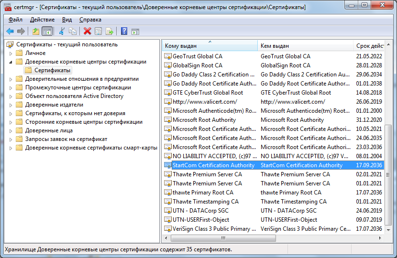Click the Copy icon in toolbar

click(x=73, y=32)
